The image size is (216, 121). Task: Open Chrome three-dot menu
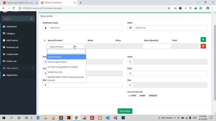point(213,8)
